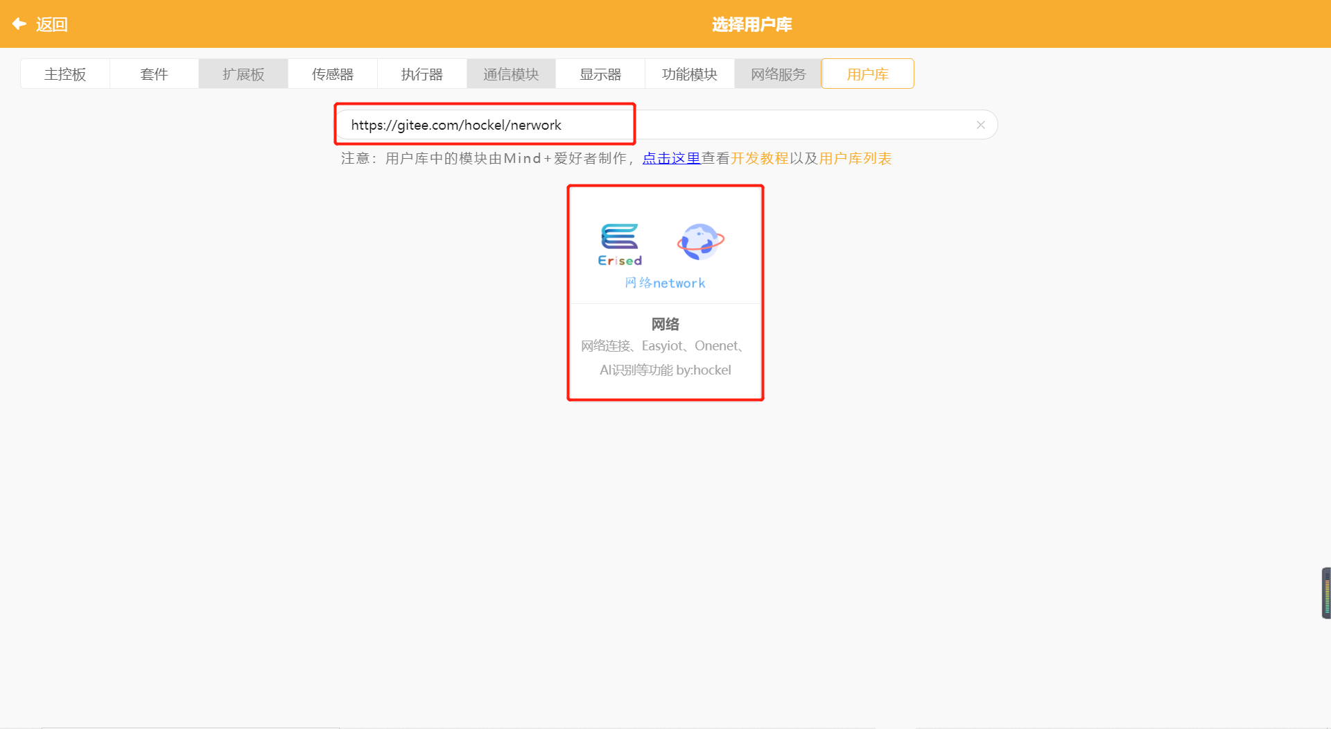Open the 套件 tab
This screenshot has height=729, width=1331.
tap(154, 74)
